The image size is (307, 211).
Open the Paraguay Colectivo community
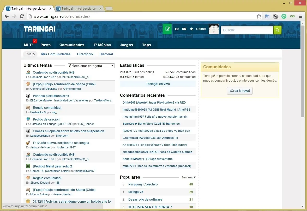143,184
